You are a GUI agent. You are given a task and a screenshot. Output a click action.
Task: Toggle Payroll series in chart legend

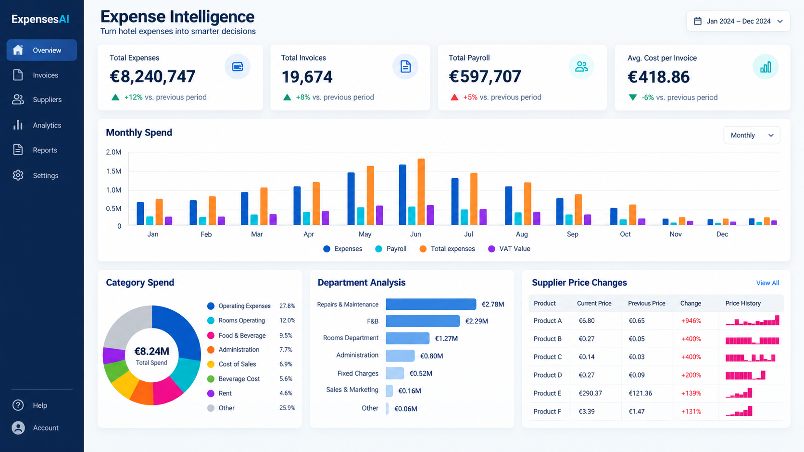391,249
